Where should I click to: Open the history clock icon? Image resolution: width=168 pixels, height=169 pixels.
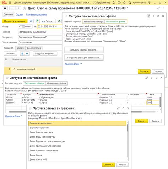pos(119,2)
